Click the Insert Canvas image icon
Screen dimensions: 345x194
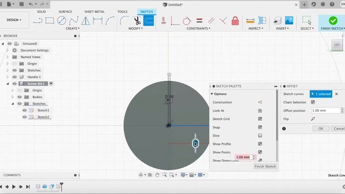pyautogui.click(x=289, y=20)
